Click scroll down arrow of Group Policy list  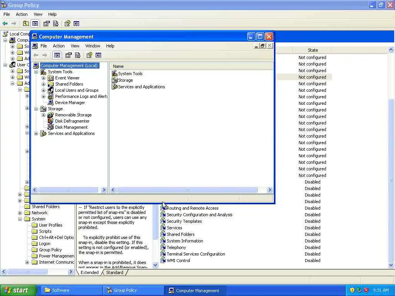pyautogui.click(x=391, y=265)
